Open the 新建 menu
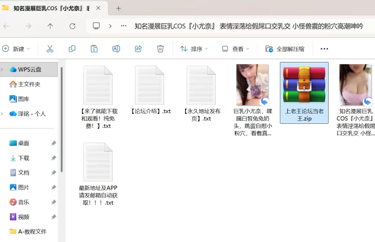 pyautogui.click(x=16, y=49)
